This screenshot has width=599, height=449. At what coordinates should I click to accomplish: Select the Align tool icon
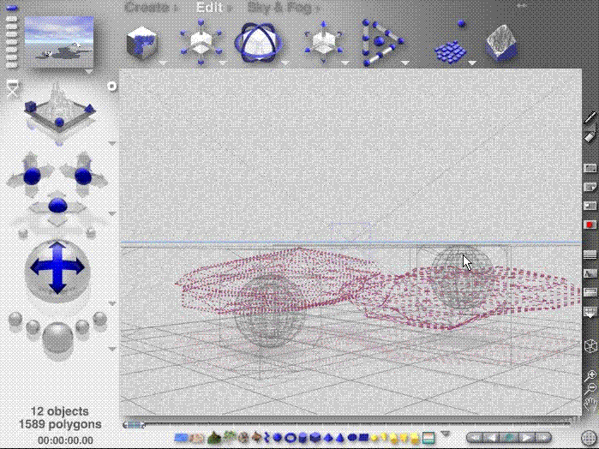[380, 41]
